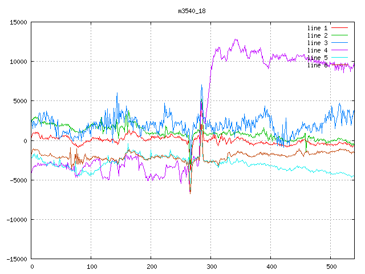The height and width of the screenshot is (274, 365).
Task: Select the 0 label on the y-axis
Action: tap(25, 141)
